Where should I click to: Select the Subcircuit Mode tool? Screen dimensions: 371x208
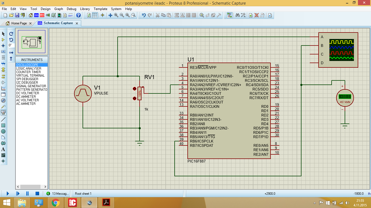click(3, 70)
